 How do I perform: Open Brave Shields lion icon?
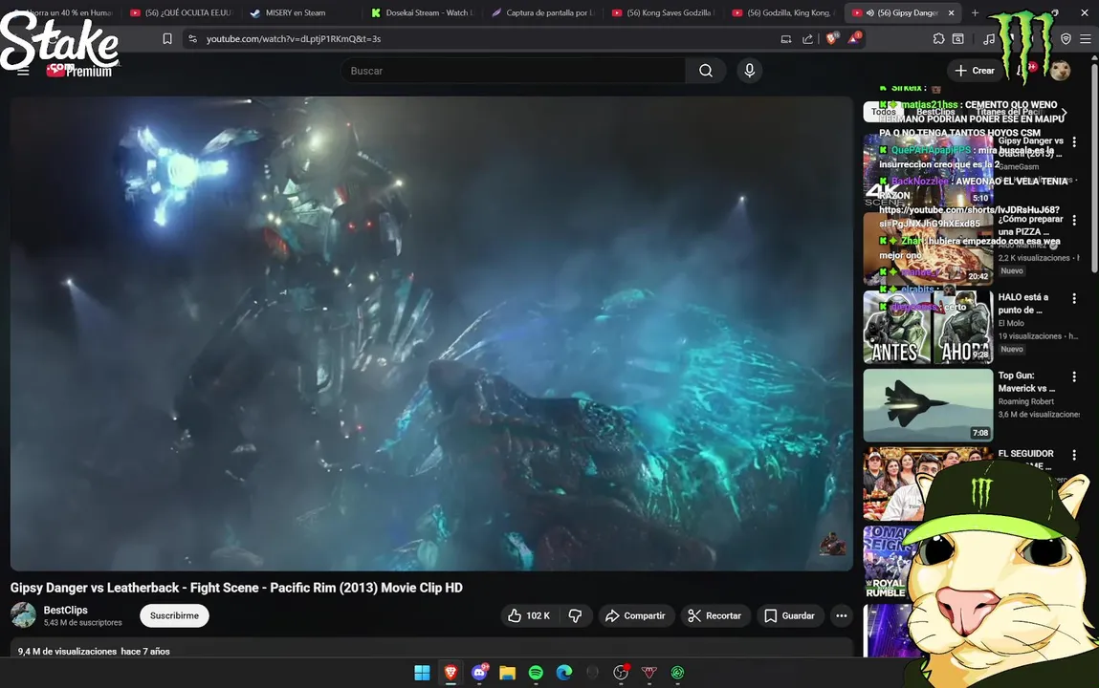click(x=832, y=38)
